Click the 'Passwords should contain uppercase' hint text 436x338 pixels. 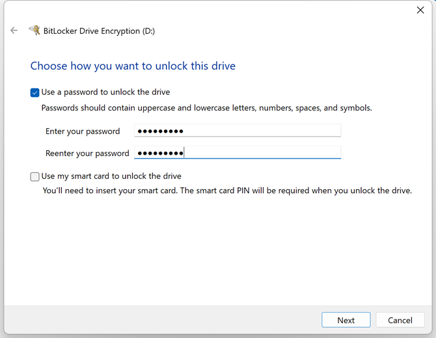coord(206,108)
